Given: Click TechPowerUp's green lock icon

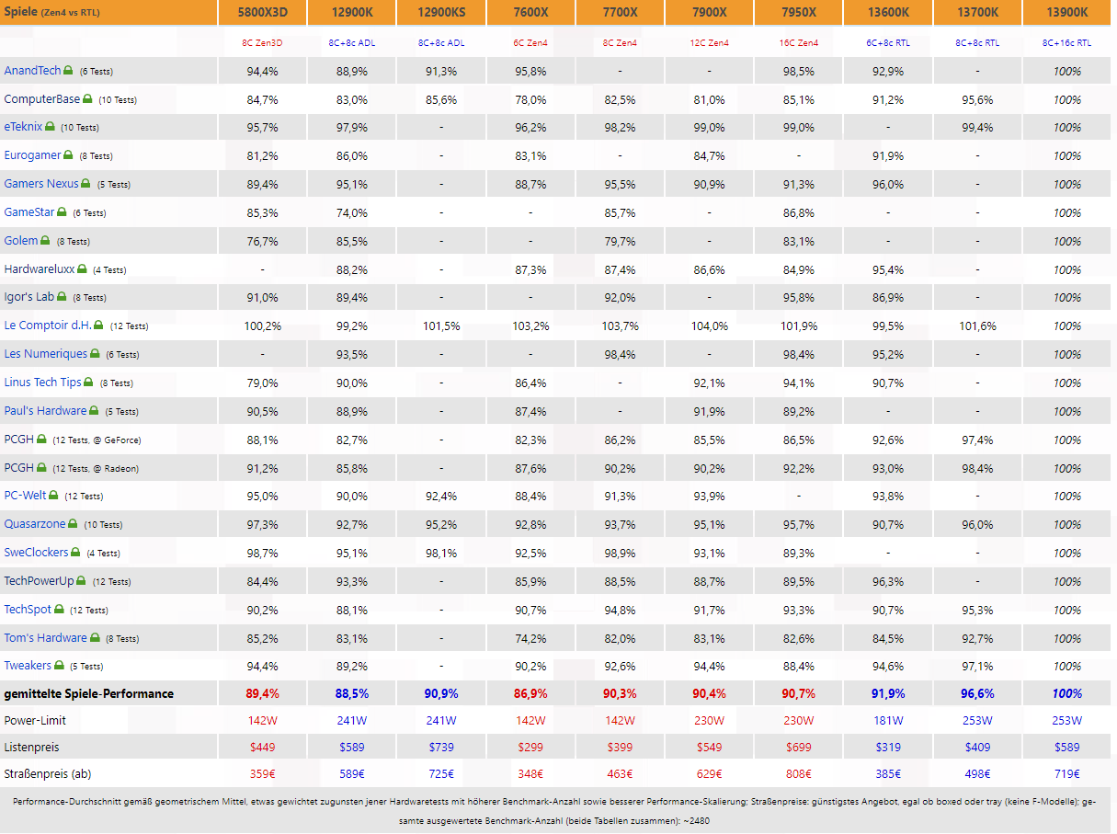Looking at the screenshot, I should (82, 581).
